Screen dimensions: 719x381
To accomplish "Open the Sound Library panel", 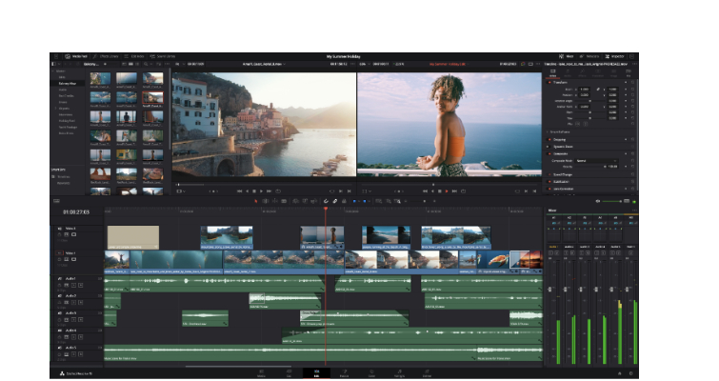I will (x=162, y=56).
